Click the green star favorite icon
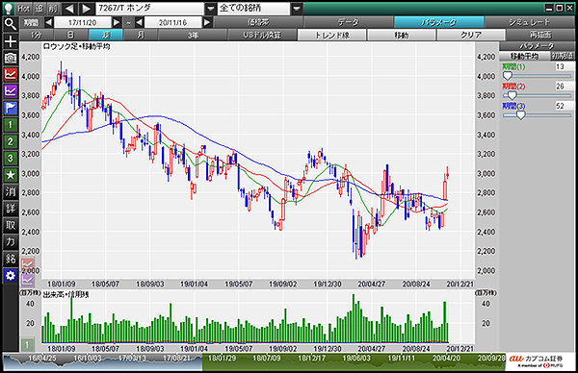This screenshot has width=578, height=373. pyautogui.click(x=11, y=176)
